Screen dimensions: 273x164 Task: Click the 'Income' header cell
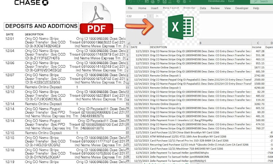click(x=258, y=47)
